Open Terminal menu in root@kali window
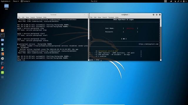The width and height of the screenshot is (188, 105). tap(111, 17)
